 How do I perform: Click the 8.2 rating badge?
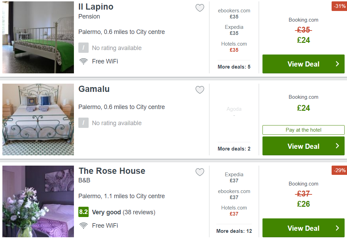coord(83,212)
